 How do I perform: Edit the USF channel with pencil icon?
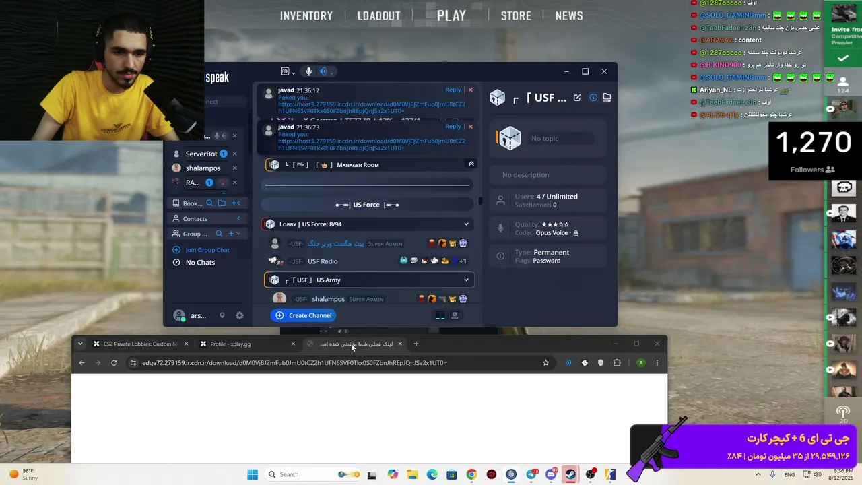(x=577, y=98)
